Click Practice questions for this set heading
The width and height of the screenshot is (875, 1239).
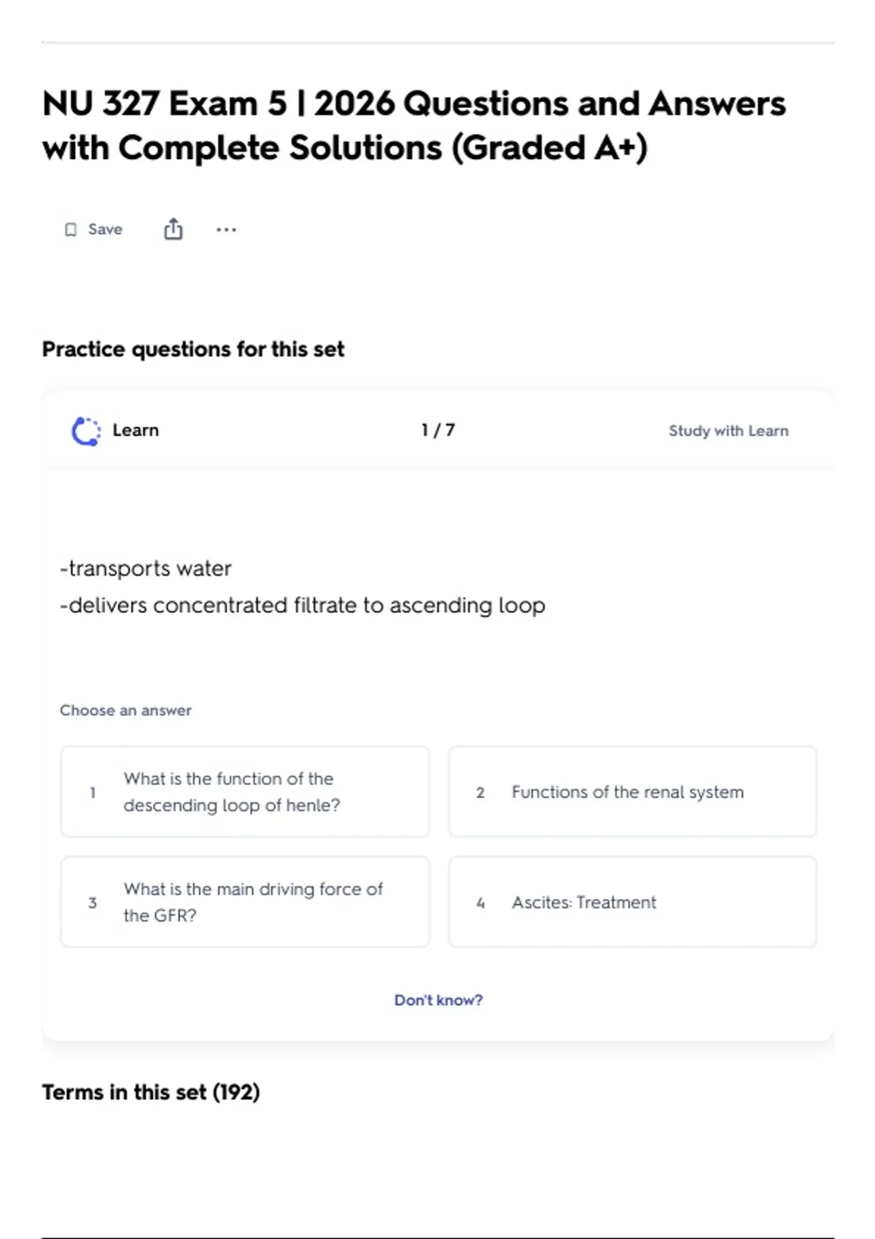[x=193, y=349]
